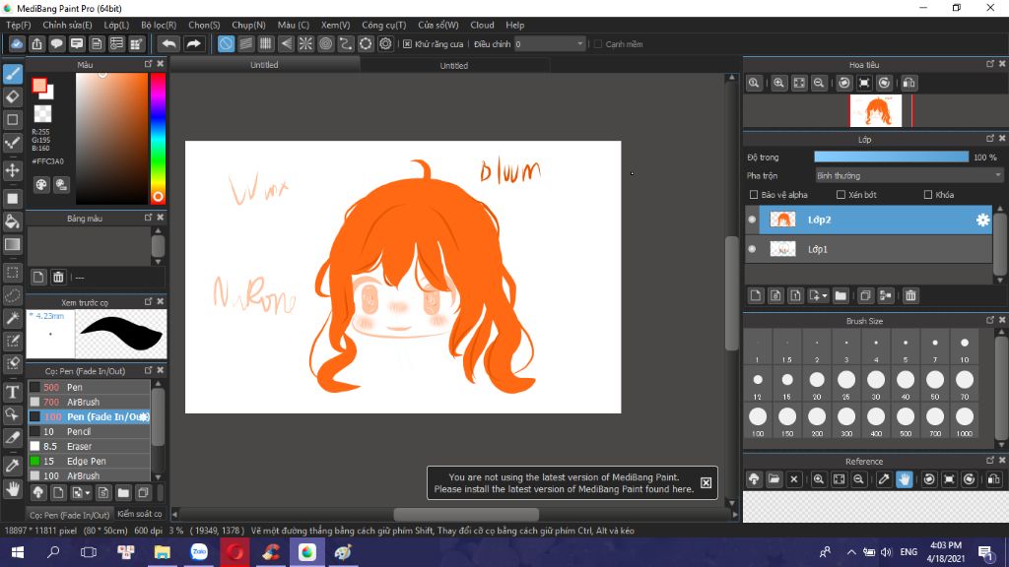Open an image in the Reference panel
This screenshot has height=567, width=1009.
[774, 479]
